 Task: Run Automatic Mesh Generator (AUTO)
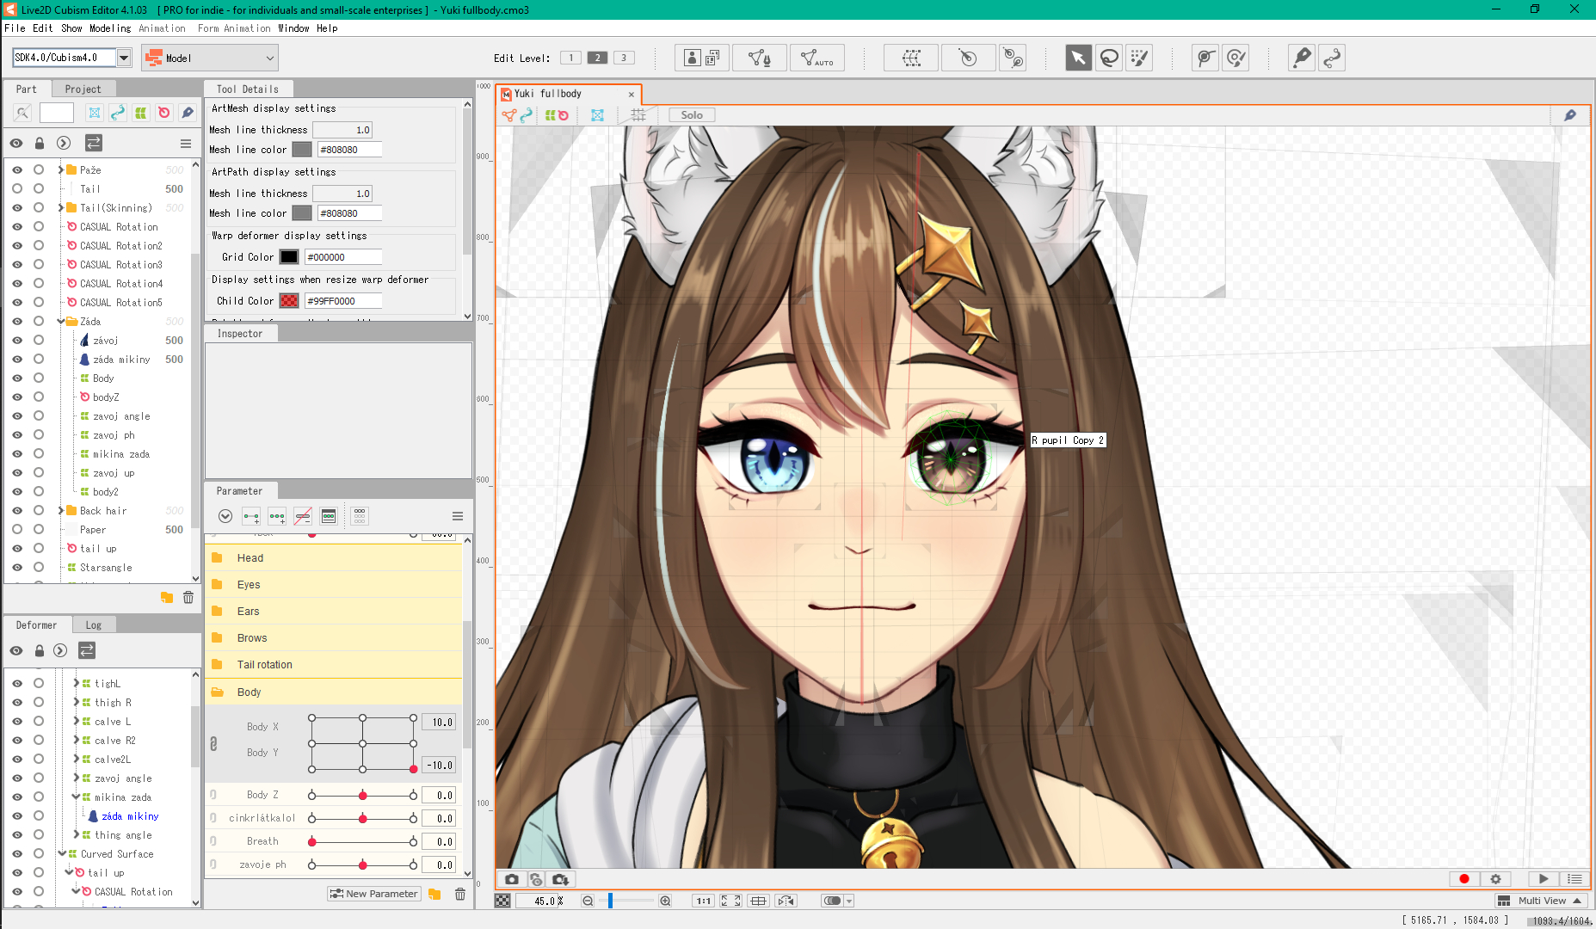tap(816, 58)
